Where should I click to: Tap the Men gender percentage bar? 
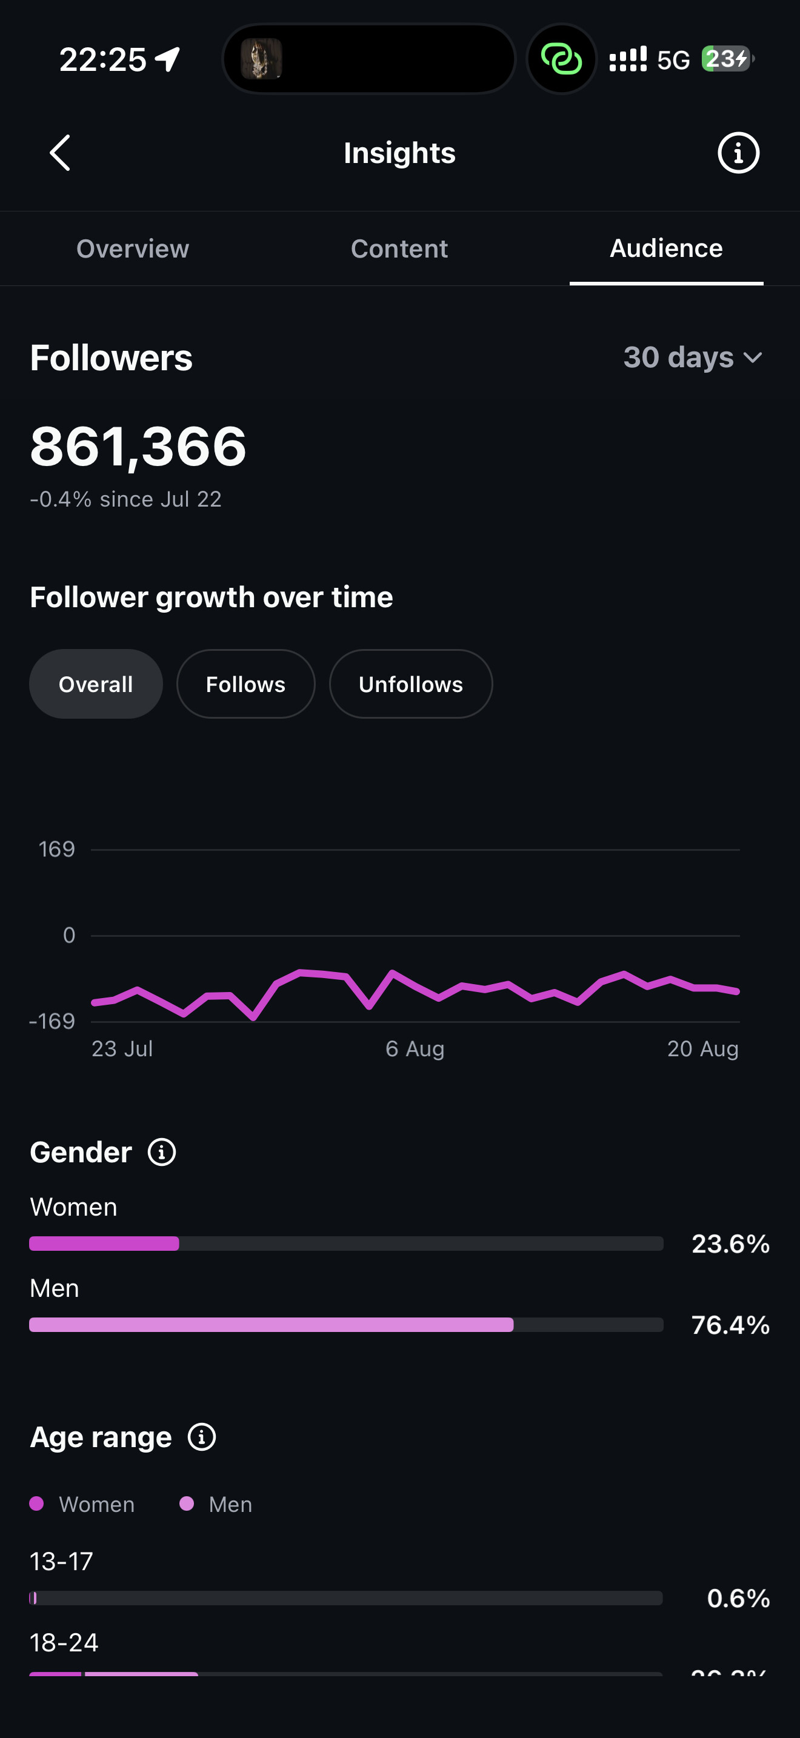(x=347, y=1325)
